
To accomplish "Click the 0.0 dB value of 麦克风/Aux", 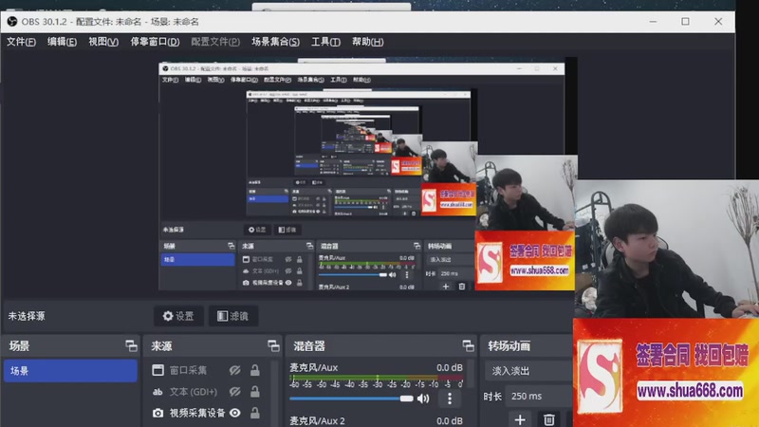I will (449, 367).
